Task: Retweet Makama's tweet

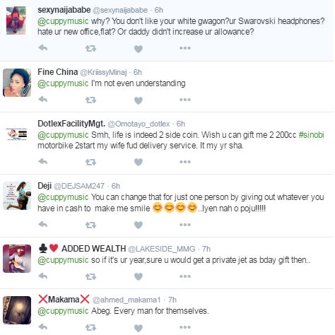Action: coord(90,327)
